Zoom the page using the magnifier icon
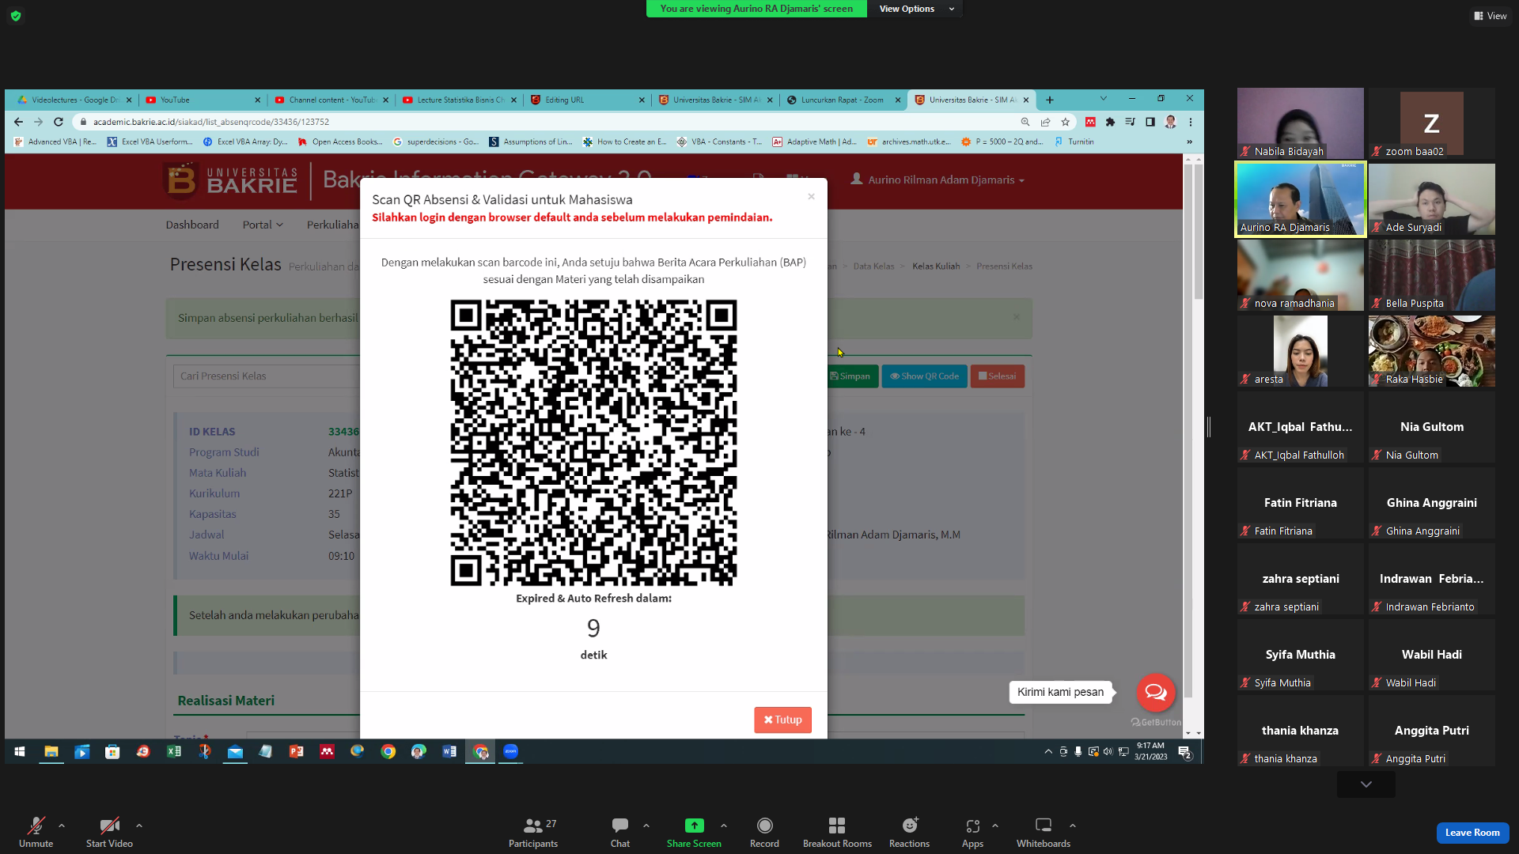This screenshot has height=854, width=1519. pyautogui.click(x=1025, y=122)
